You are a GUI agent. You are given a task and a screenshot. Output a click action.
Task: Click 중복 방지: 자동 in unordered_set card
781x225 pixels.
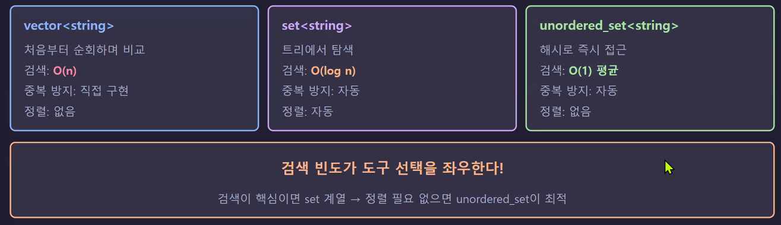578,91
